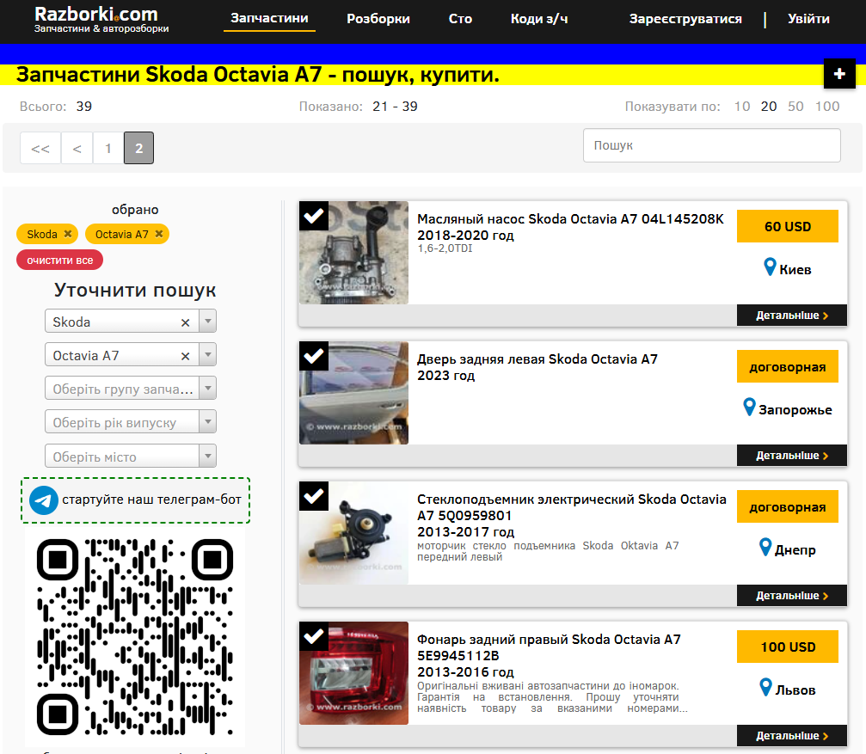Open the 'Оберіть місто' dropdown
Image resolution: width=866 pixels, height=754 pixels.
(131, 456)
